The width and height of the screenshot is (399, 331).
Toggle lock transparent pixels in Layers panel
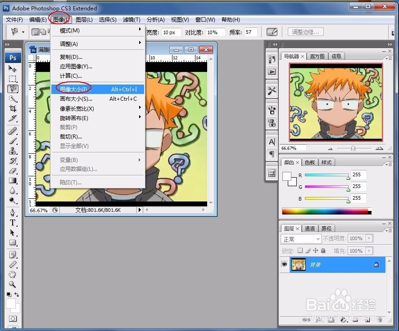click(x=300, y=250)
